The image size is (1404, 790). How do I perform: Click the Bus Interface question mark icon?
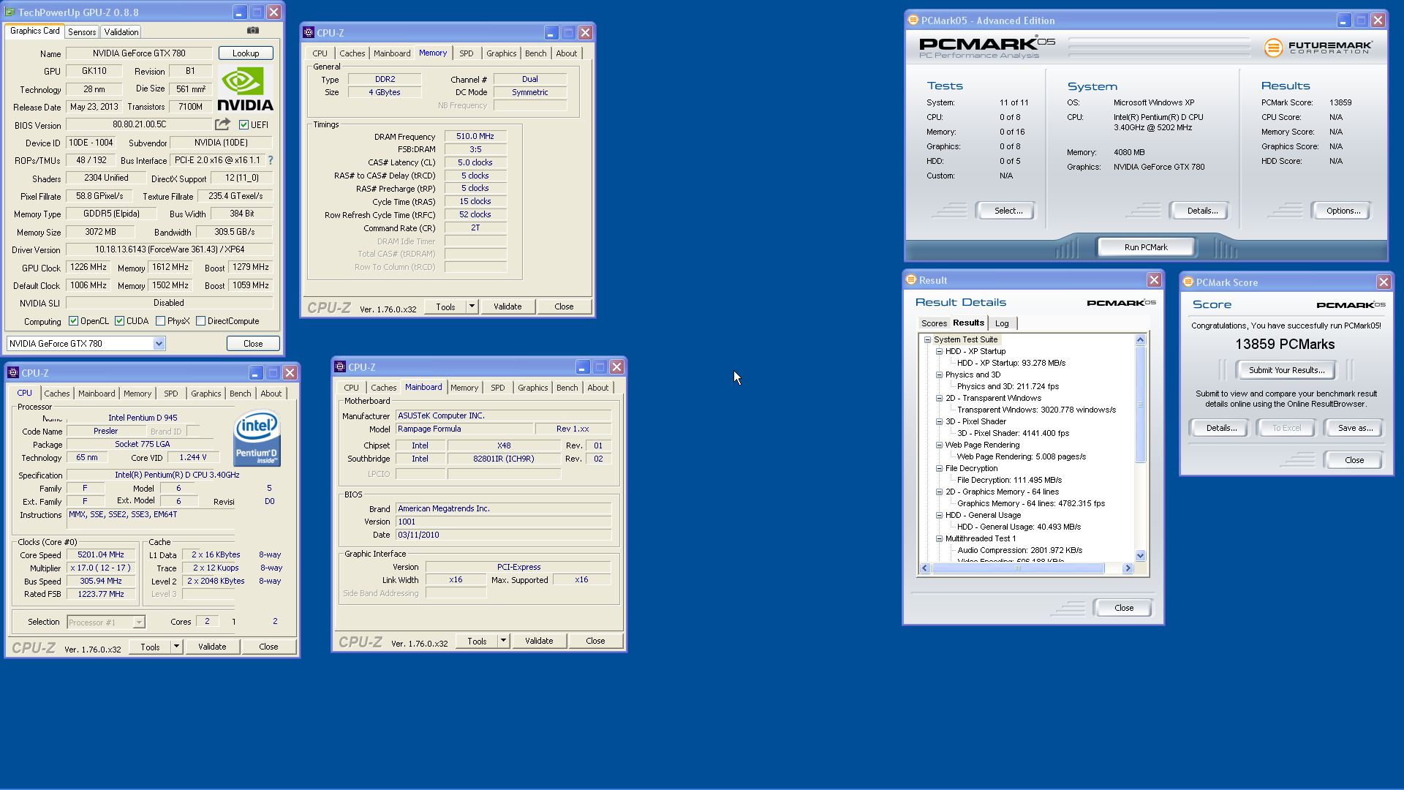click(270, 160)
